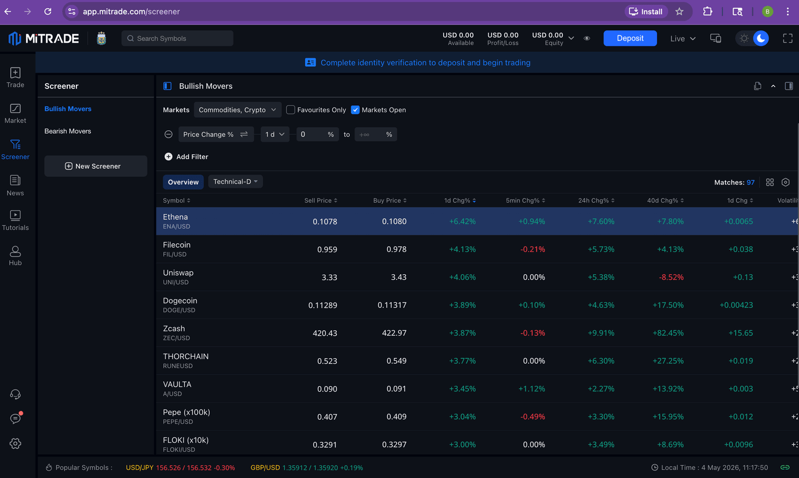
Task: Open the multi-screen layout icon
Action: click(716, 38)
